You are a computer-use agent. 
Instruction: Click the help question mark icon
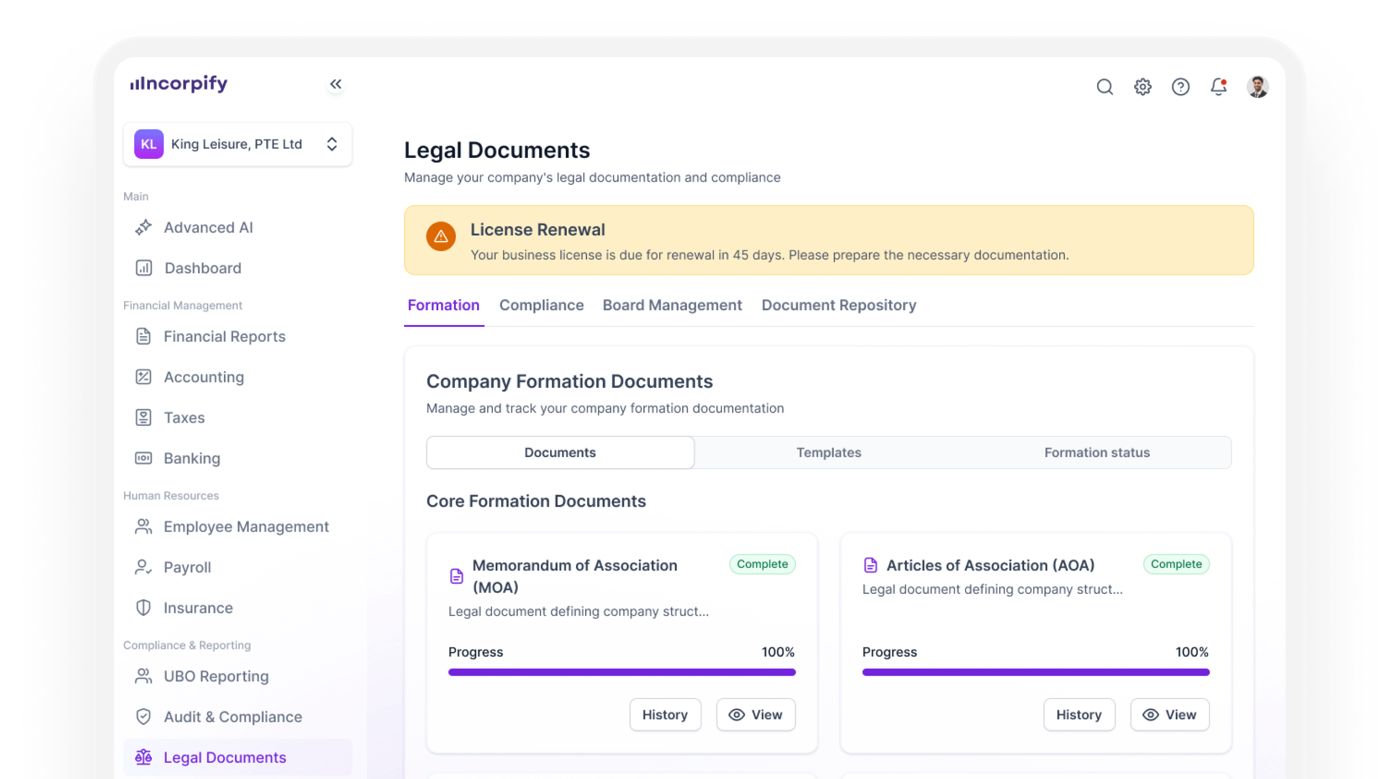coord(1180,87)
